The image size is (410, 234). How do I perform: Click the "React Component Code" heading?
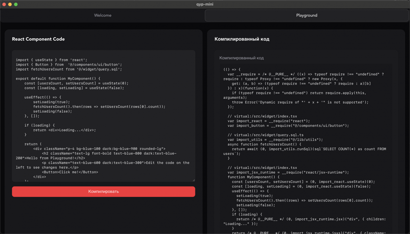38,39
